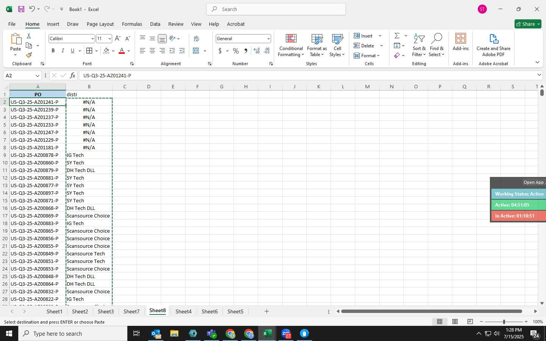This screenshot has height=341, width=546.
Task: Click the Format cells button
Action: tap(366, 56)
